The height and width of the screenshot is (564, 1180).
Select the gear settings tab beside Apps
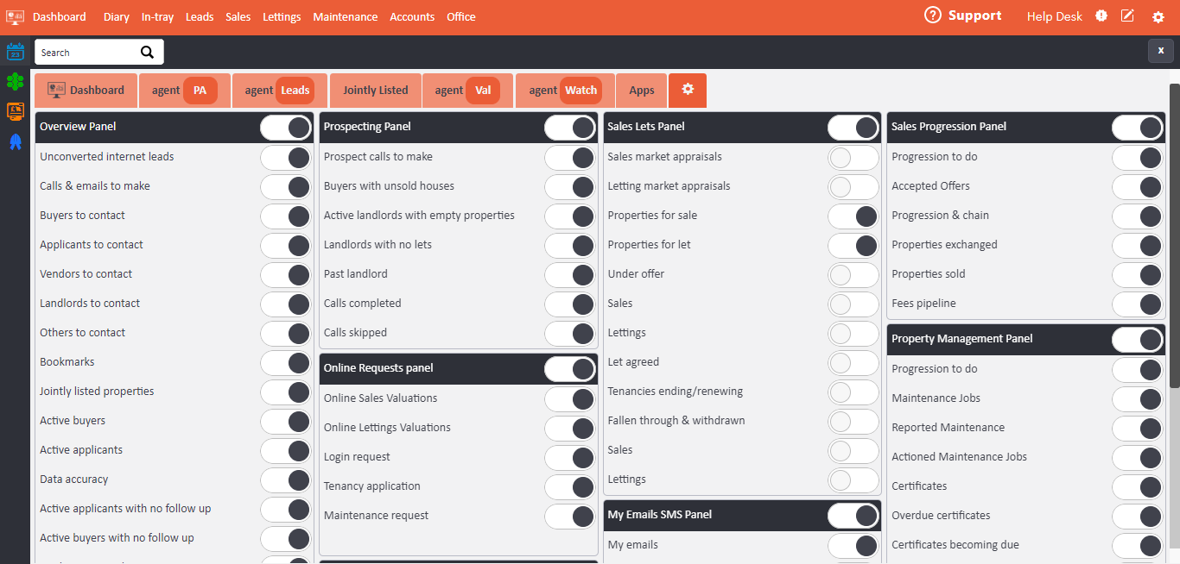pyautogui.click(x=688, y=90)
